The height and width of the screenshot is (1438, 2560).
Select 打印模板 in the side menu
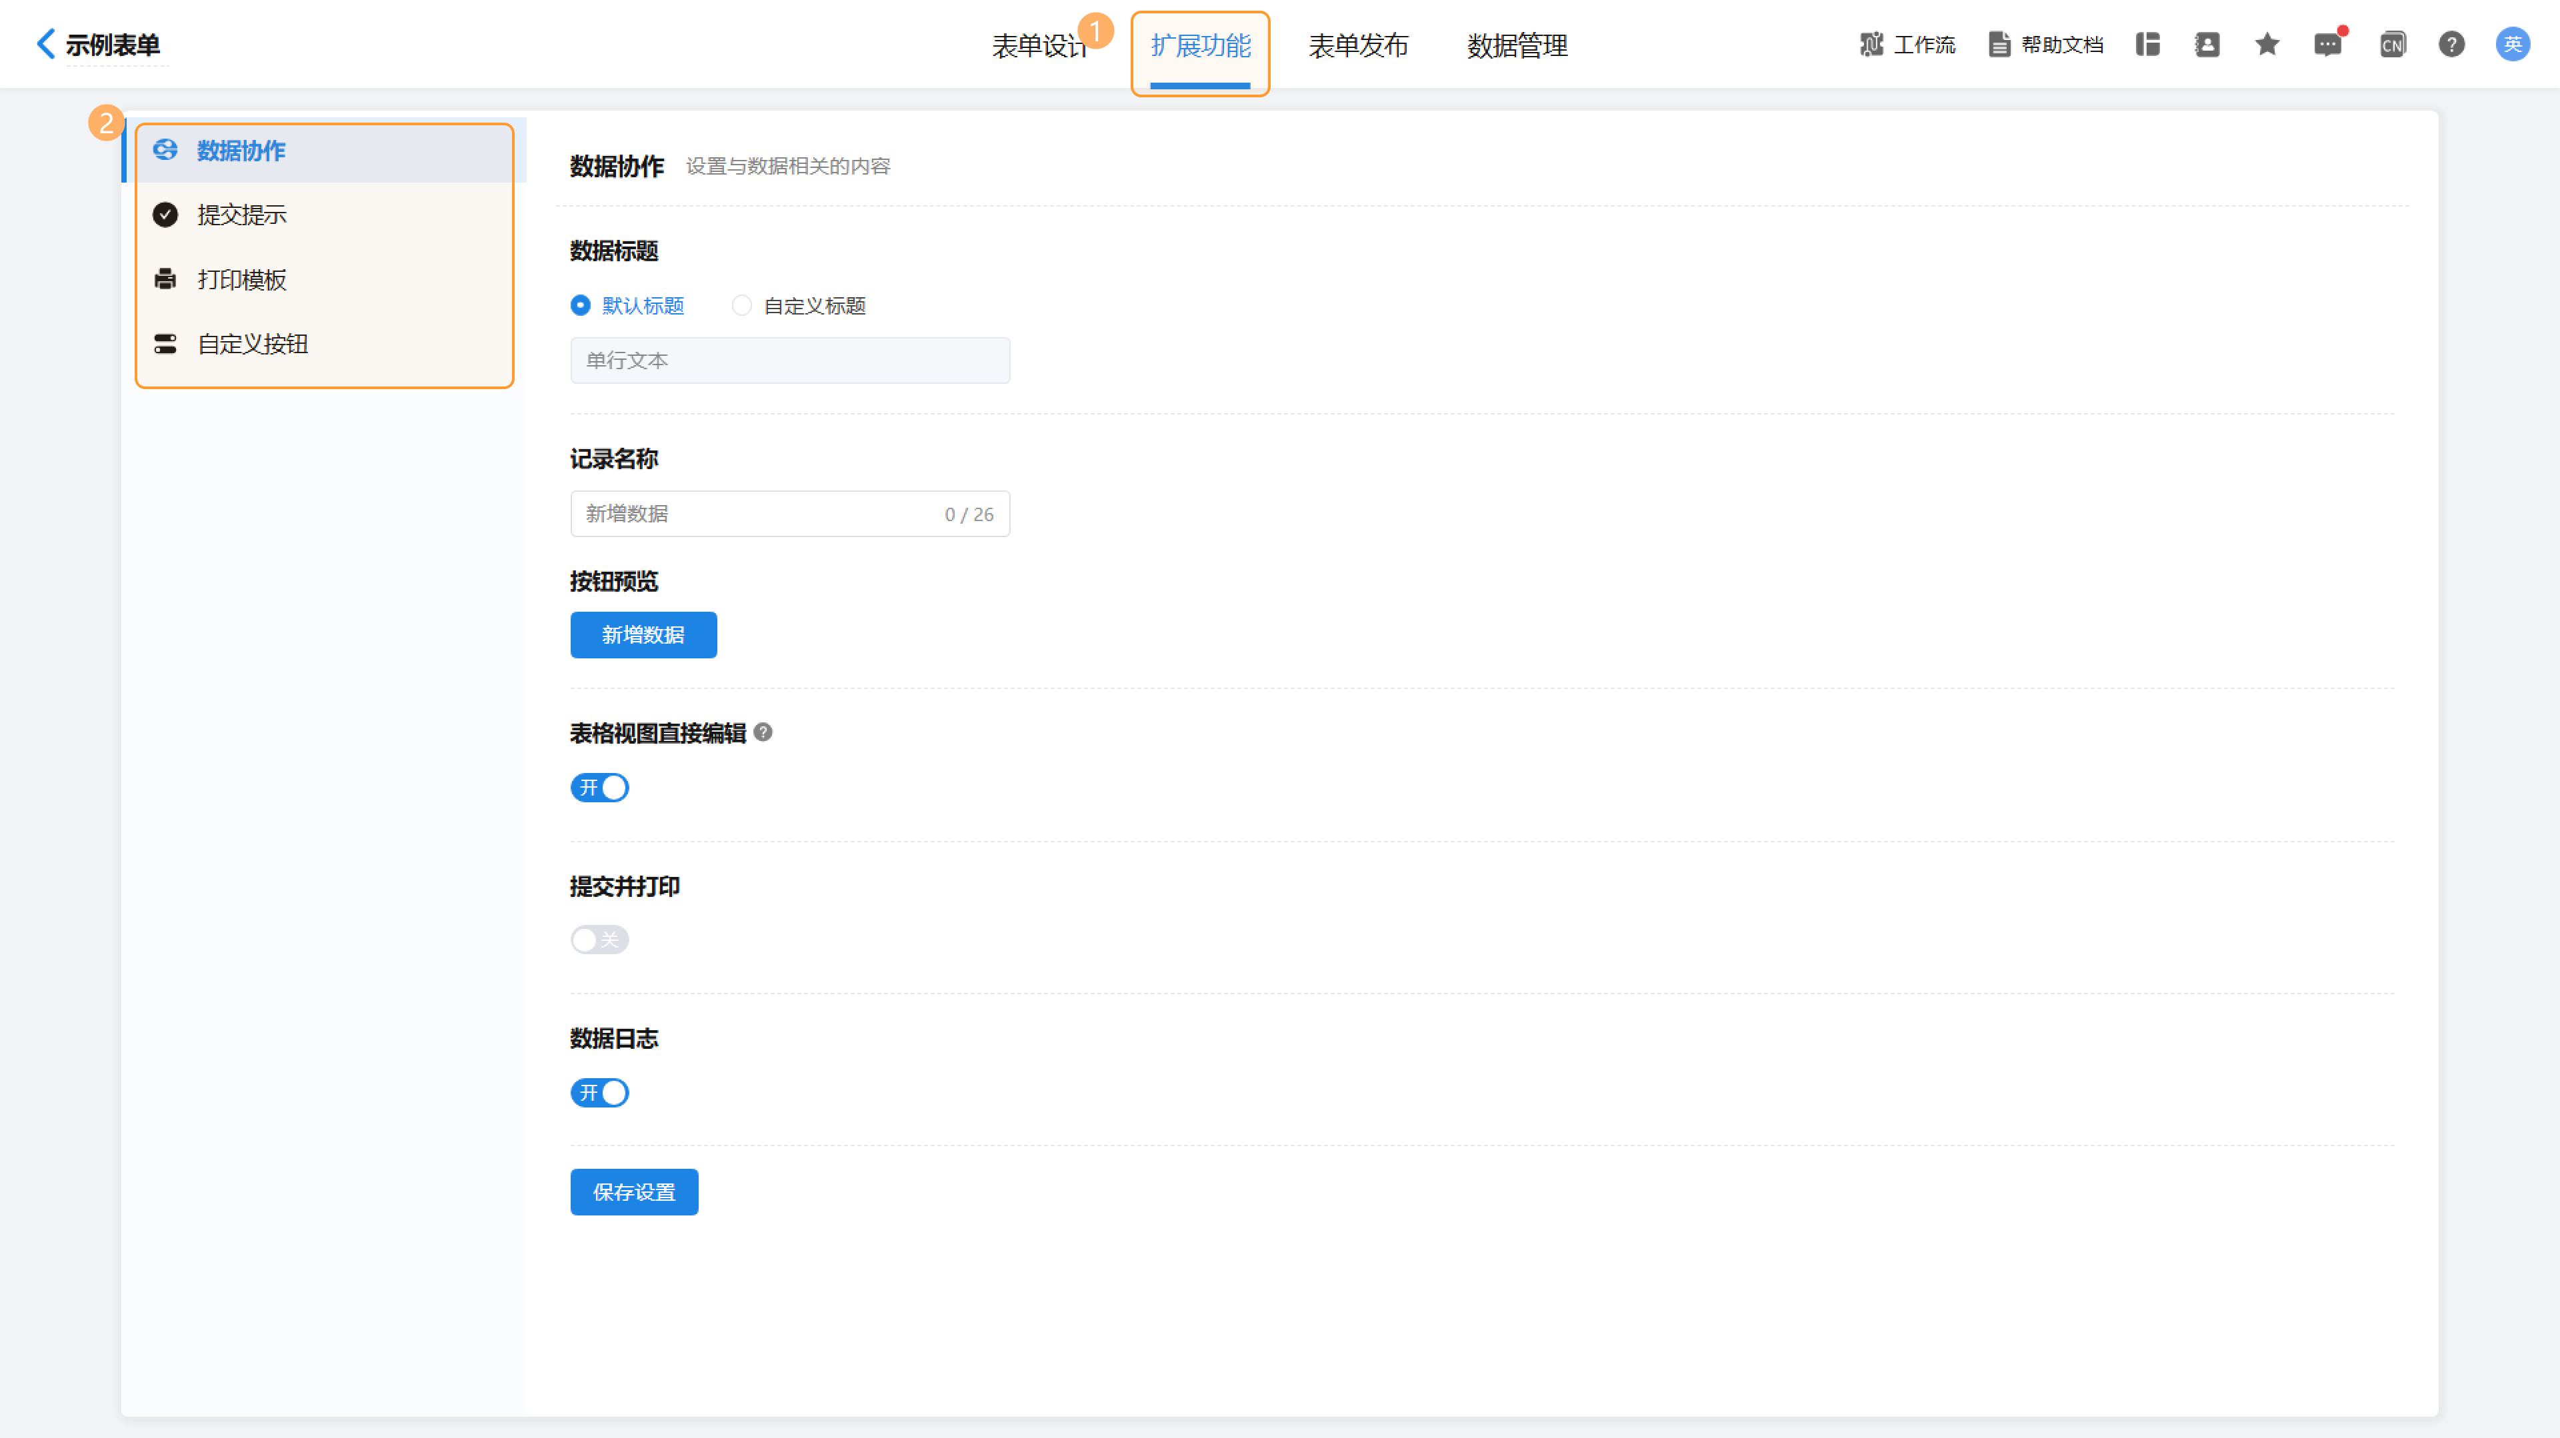[x=324, y=279]
